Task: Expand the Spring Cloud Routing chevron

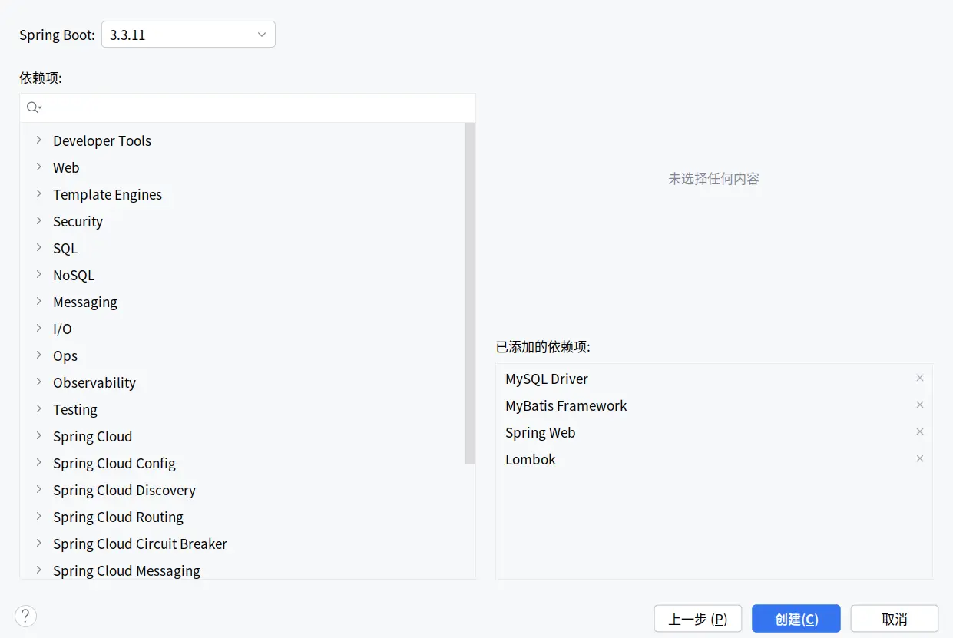Action: click(x=38, y=517)
